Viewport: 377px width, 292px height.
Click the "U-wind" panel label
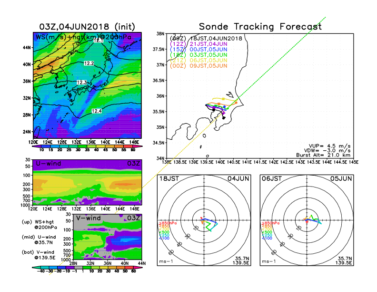(49, 163)
